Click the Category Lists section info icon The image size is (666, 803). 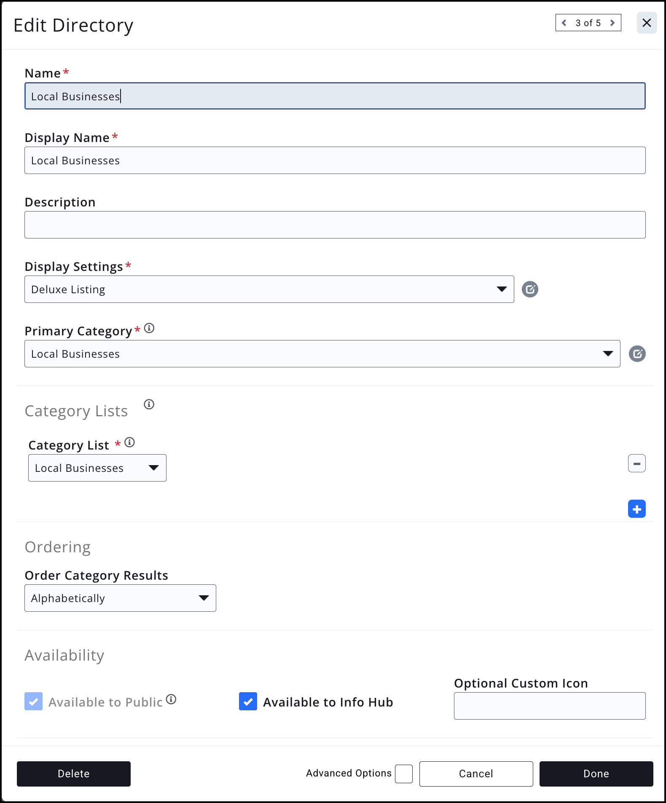pyautogui.click(x=149, y=404)
